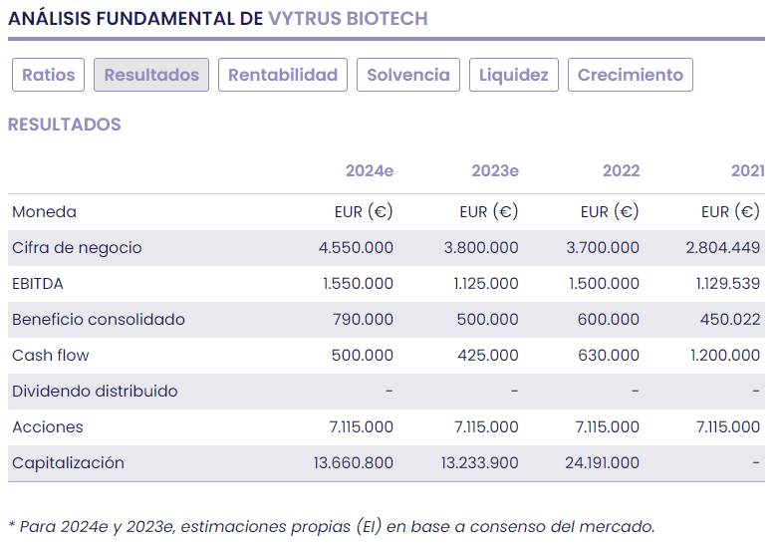Click the Cash flow row label
Viewport: 778px width, 544px height.
click(x=51, y=356)
